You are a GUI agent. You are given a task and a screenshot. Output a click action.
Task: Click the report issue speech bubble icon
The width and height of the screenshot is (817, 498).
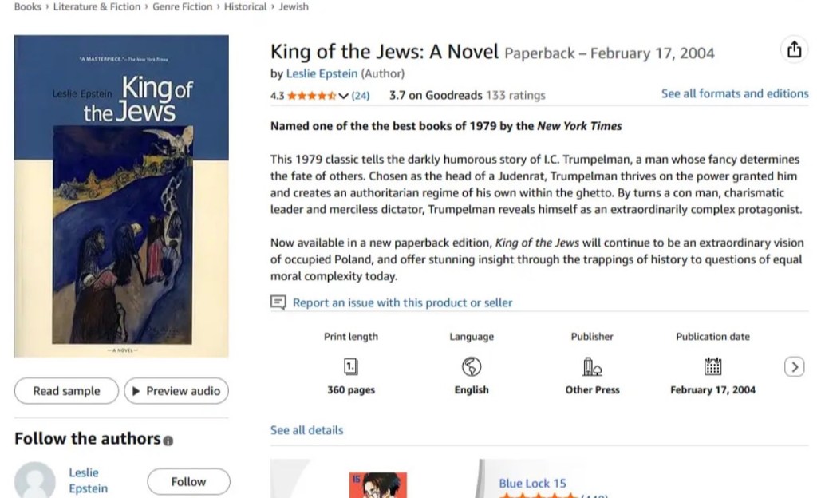[x=278, y=302]
